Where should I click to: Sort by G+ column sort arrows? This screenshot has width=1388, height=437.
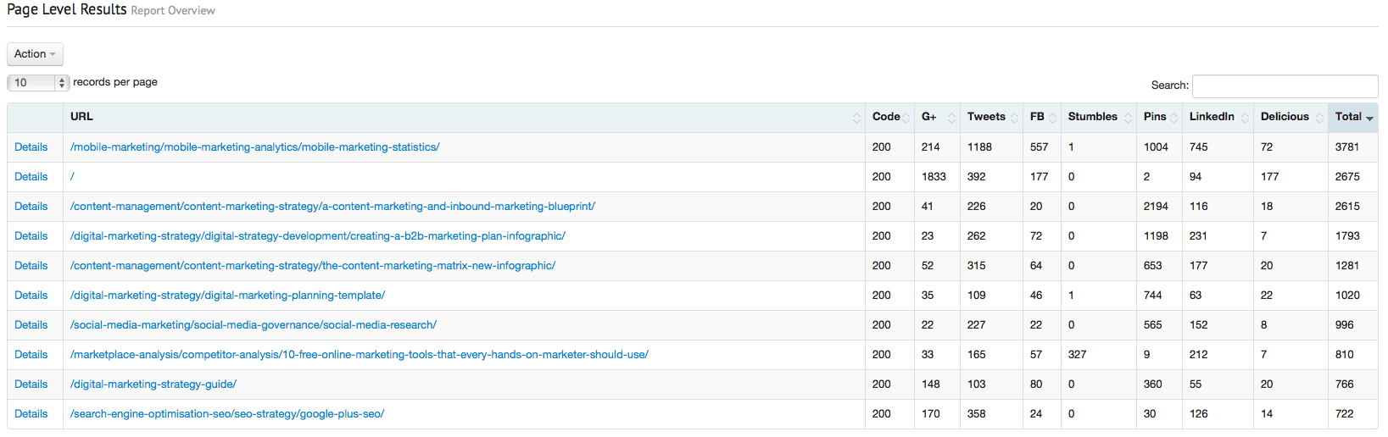[951, 118]
